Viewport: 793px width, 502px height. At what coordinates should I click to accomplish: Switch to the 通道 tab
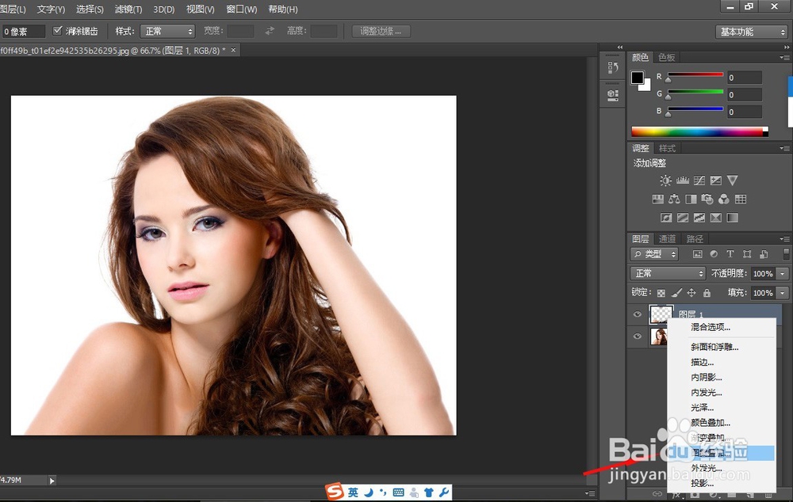[667, 239]
